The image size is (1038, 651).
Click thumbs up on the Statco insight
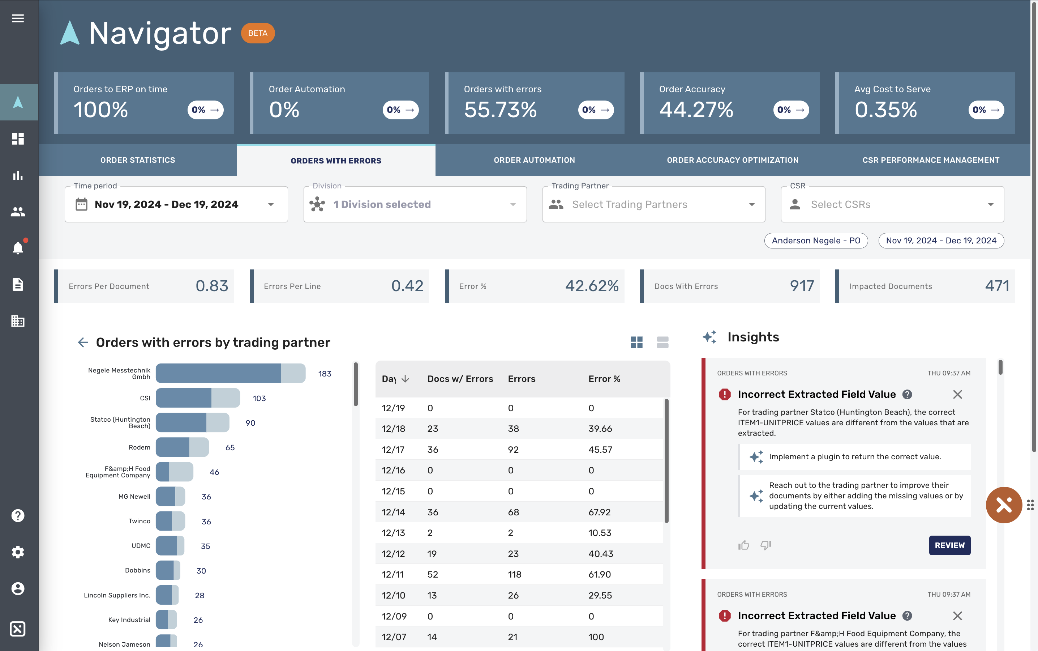coord(743,545)
